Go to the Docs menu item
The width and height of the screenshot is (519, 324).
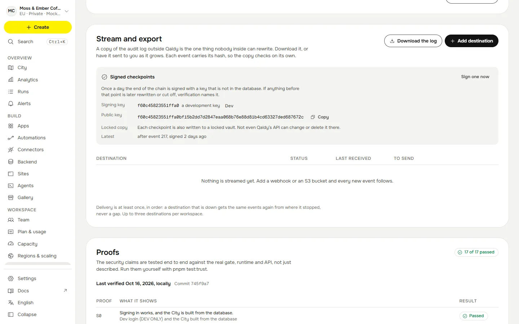(x=38, y=291)
